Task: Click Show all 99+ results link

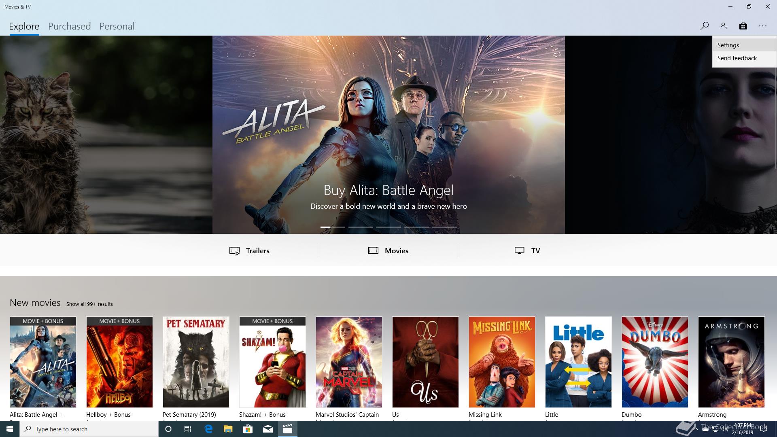Action: tap(89, 304)
